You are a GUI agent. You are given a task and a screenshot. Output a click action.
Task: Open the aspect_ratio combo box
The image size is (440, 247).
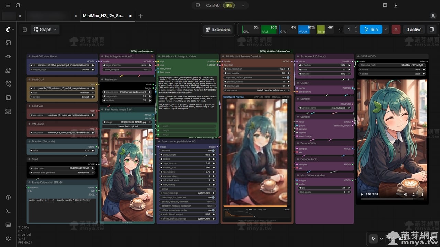(x=127, y=92)
